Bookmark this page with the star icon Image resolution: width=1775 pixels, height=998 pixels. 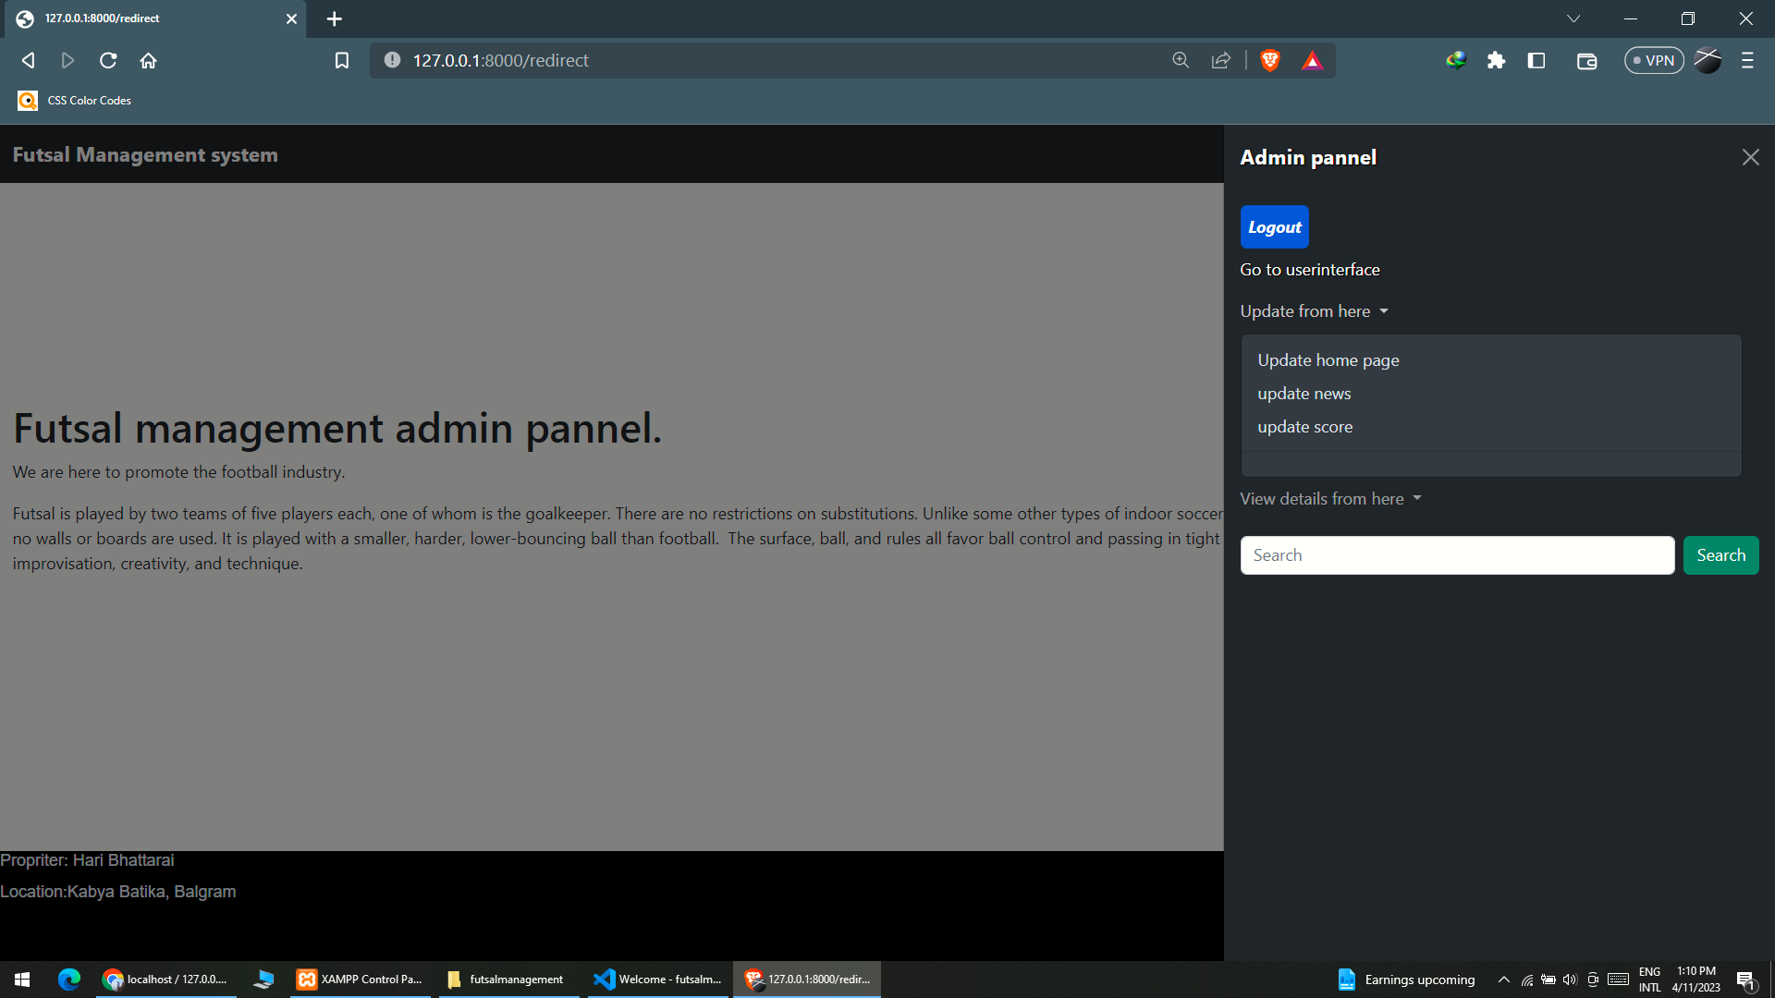(x=341, y=60)
